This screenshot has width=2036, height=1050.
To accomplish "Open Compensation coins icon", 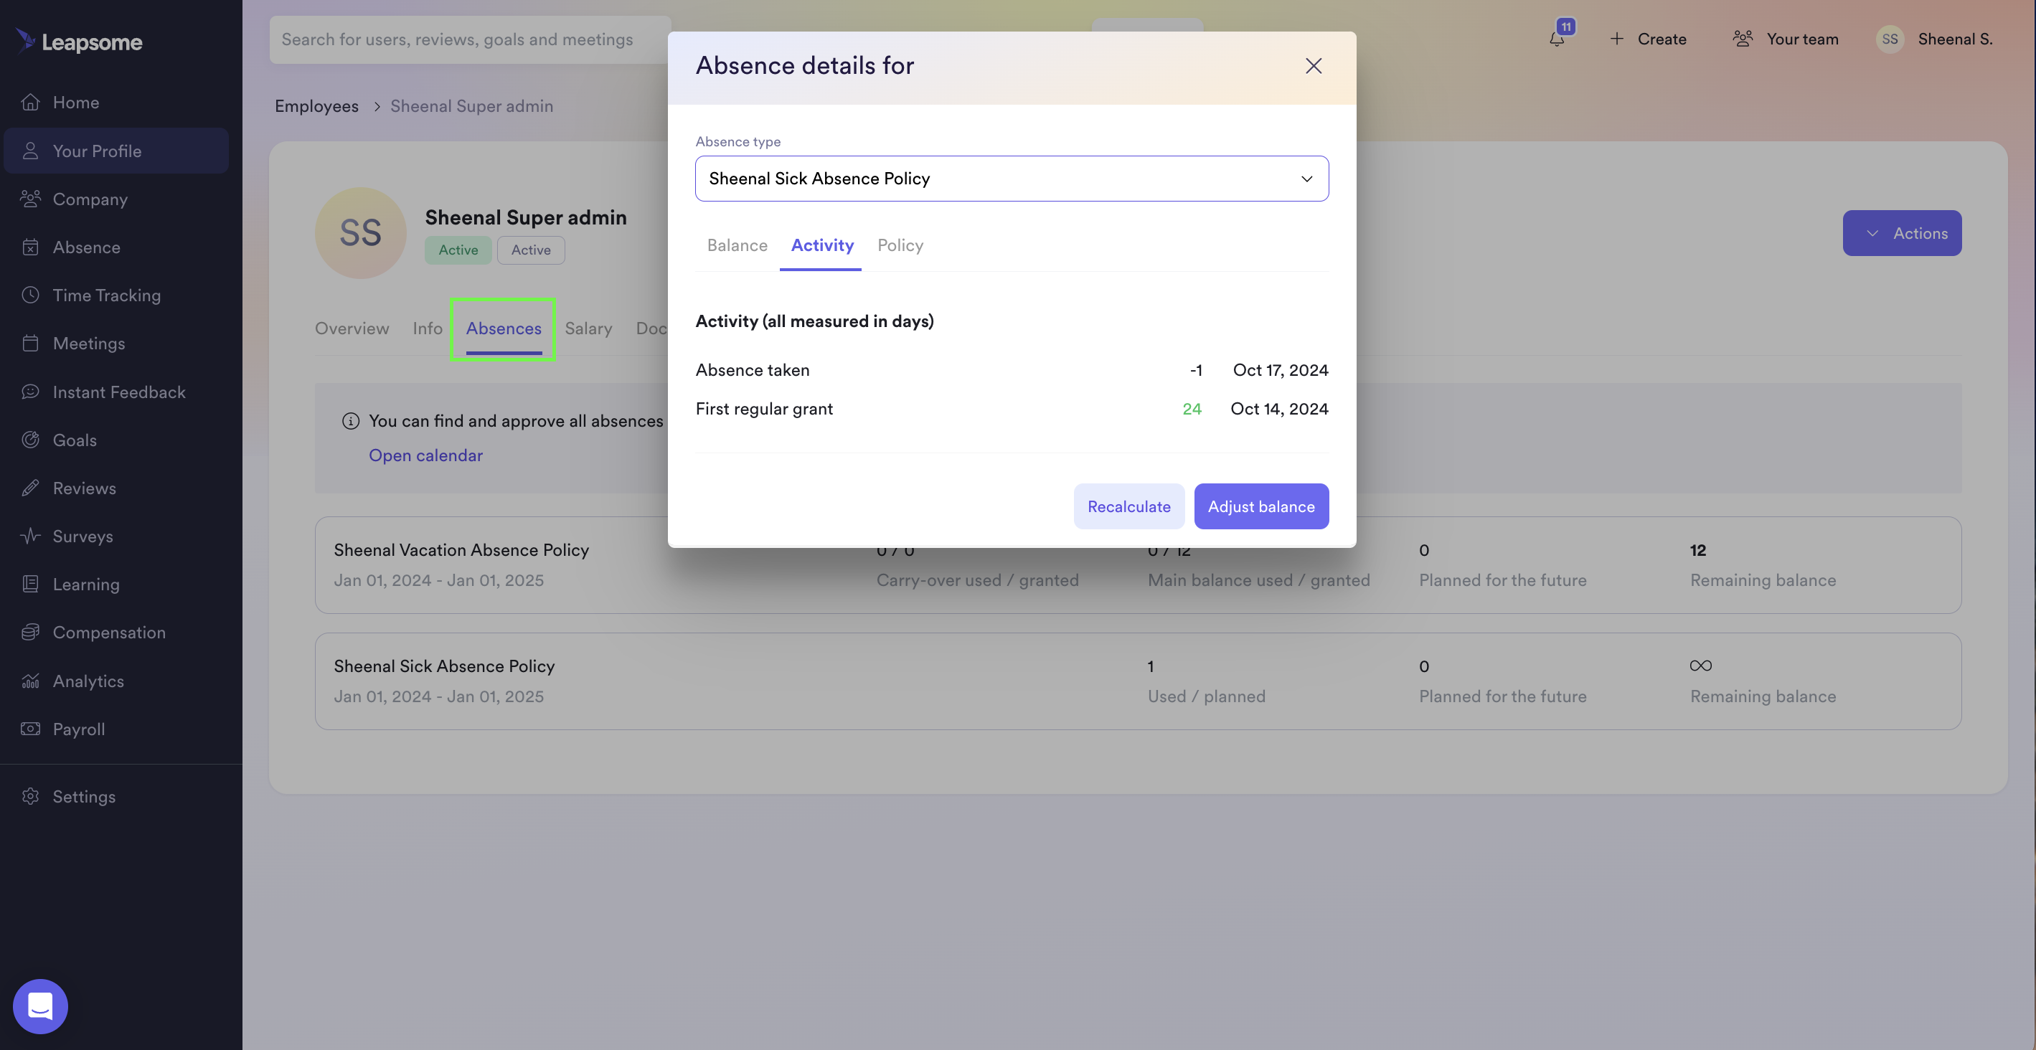I will (x=30, y=633).
